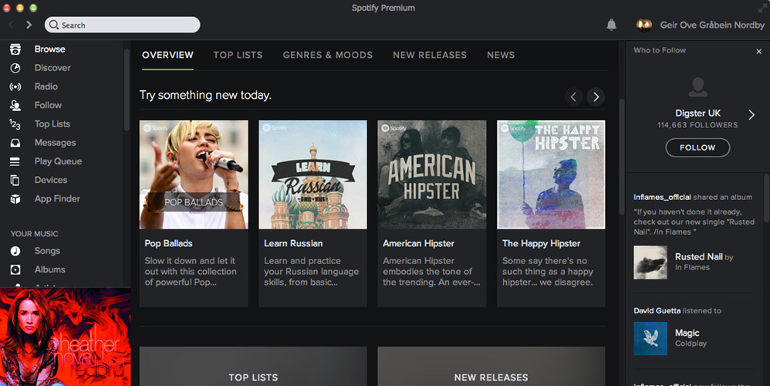The height and width of the screenshot is (386, 770).
Task: Click in the Search field
Action: coord(122,25)
